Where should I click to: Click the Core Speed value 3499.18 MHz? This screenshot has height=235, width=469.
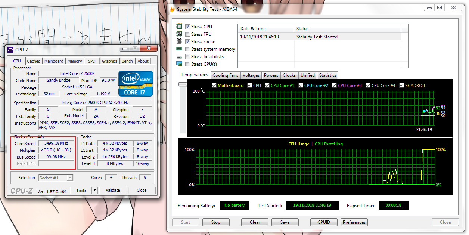[x=56, y=144]
